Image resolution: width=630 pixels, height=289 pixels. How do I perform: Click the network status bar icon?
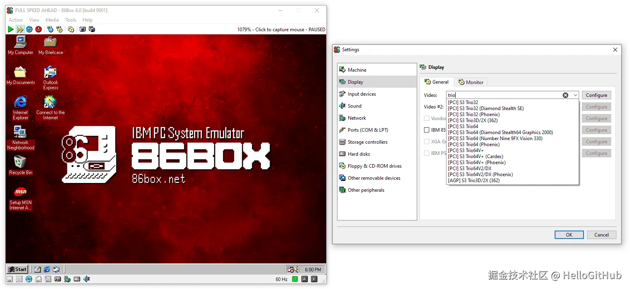pyautogui.click(x=67, y=279)
